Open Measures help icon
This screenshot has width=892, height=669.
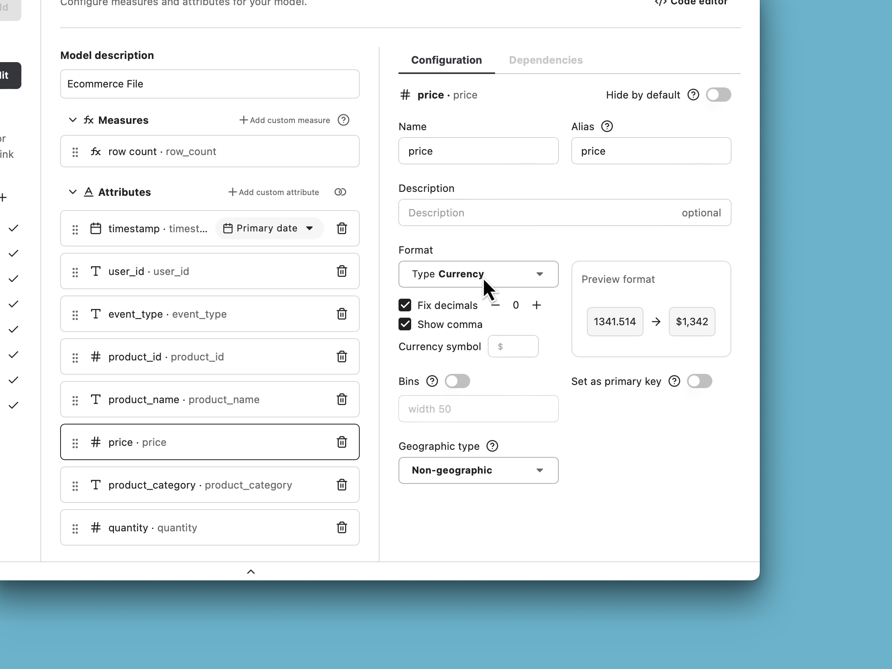click(343, 120)
